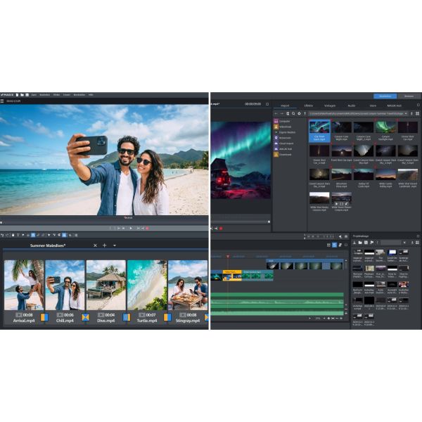Select the yellow title clip on timeline

point(232,276)
